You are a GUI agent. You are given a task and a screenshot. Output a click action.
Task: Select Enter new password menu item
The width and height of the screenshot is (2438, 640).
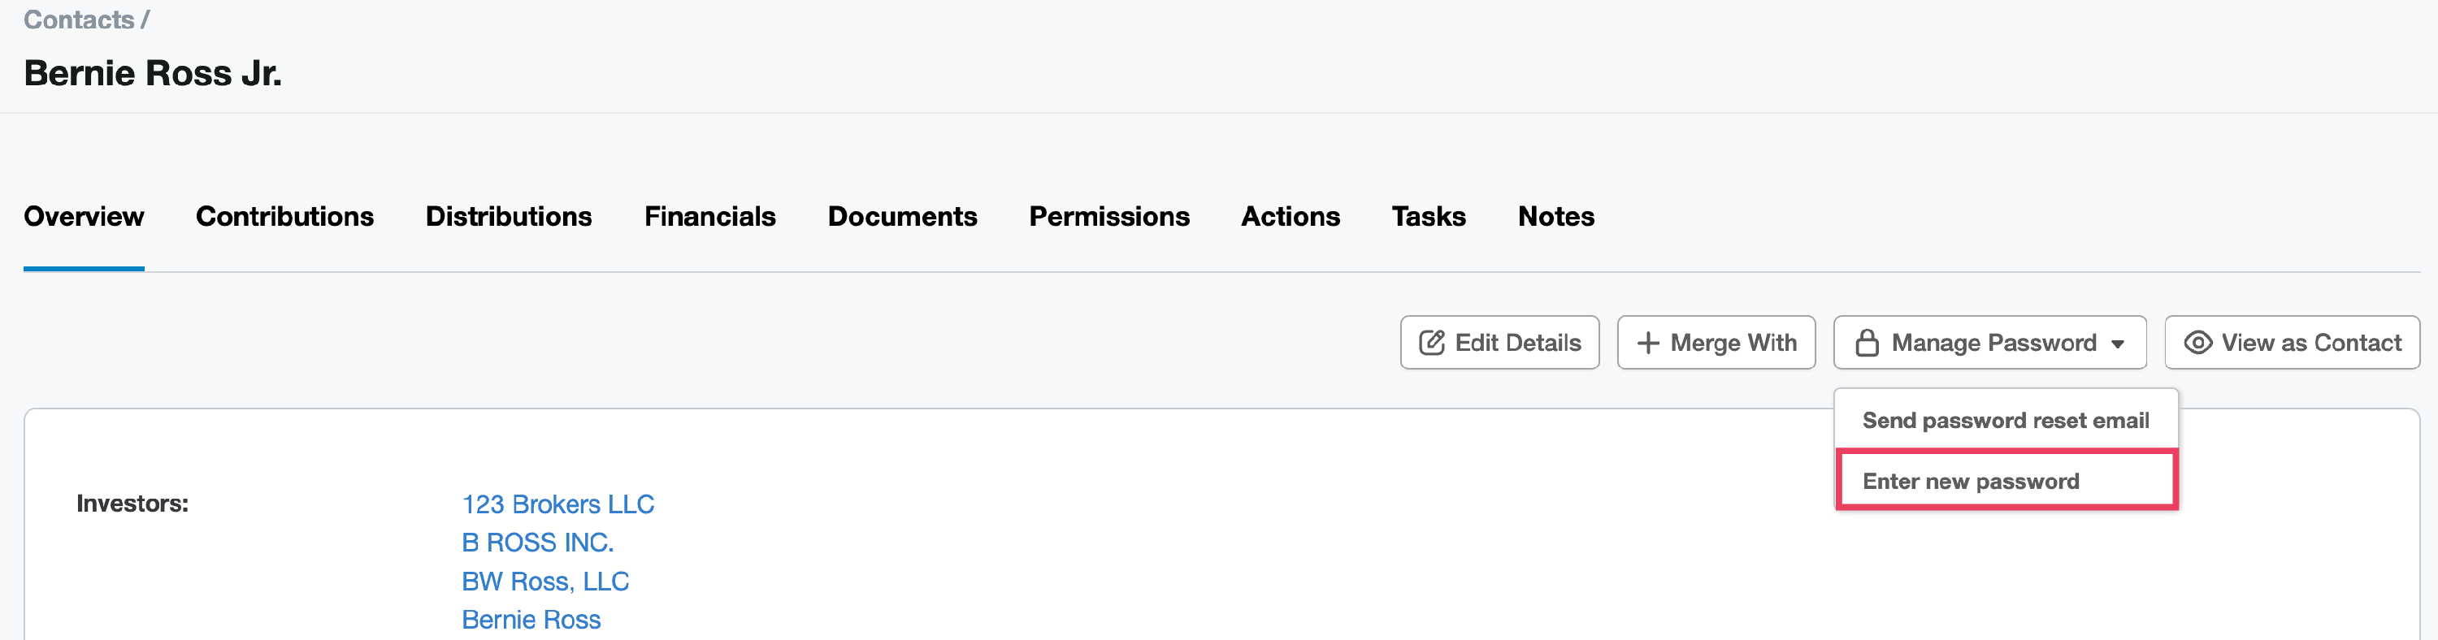(x=1971, y=481)
